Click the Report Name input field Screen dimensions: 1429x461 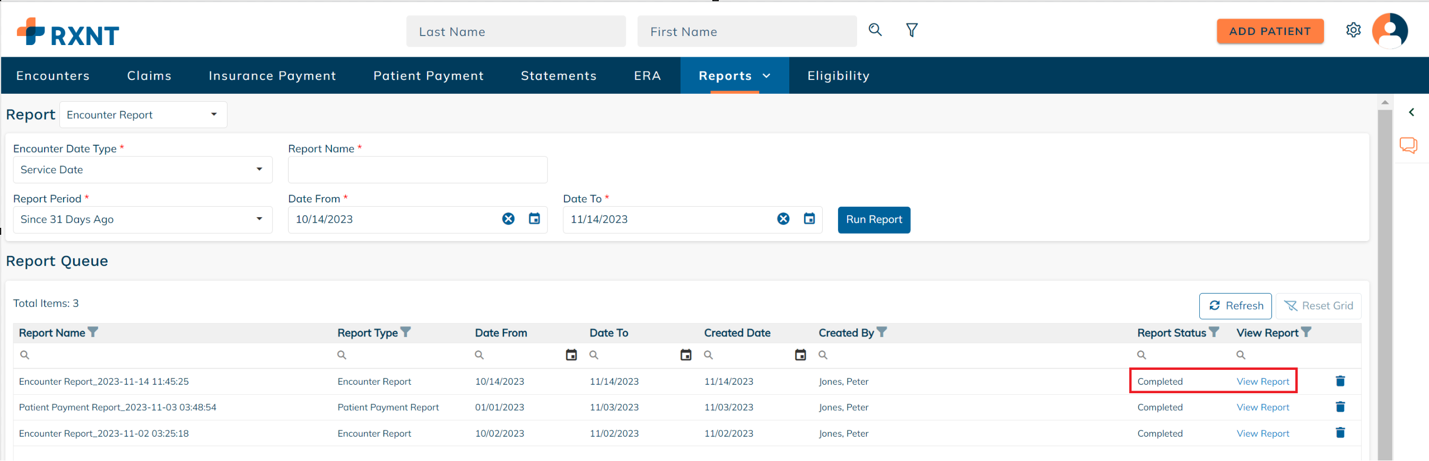[x=417, y=170]
